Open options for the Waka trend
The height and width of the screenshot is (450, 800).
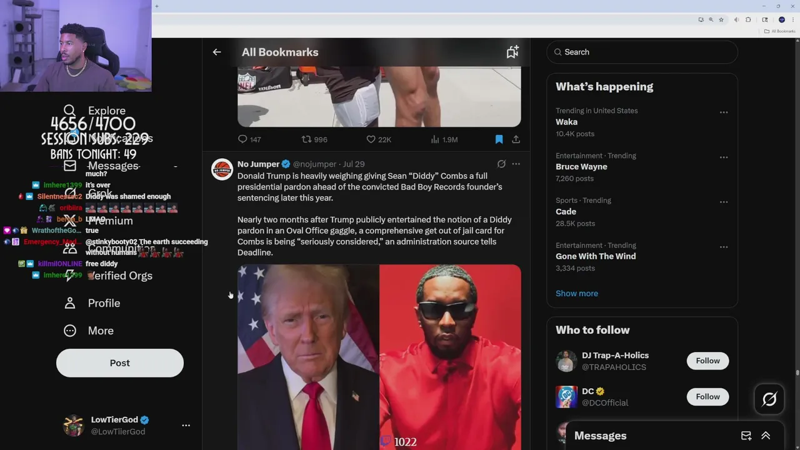(x=724, y=112)
